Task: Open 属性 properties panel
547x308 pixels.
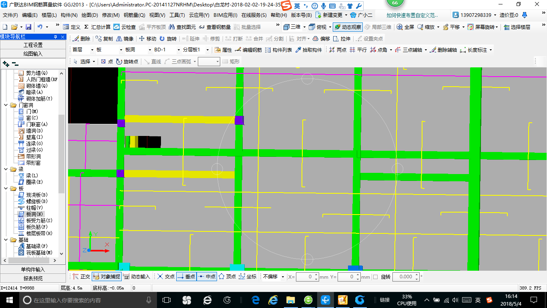Action: point(223,50)
